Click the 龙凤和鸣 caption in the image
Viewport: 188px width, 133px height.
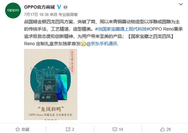pos(50,109)
